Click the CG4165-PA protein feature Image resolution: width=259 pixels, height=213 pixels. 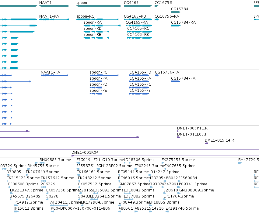(139, 81)
